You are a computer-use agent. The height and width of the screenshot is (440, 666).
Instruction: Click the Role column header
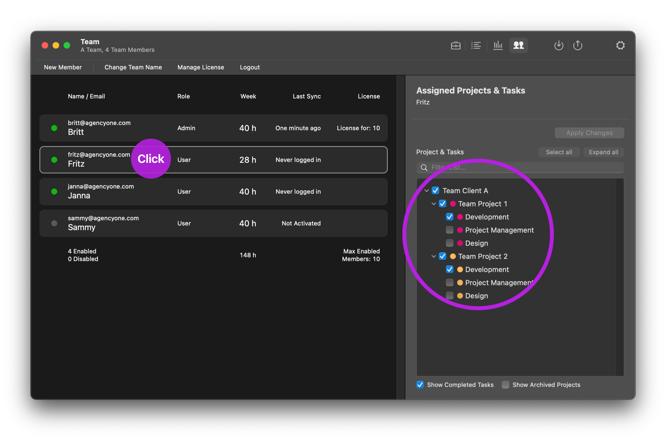coord(183,96)
